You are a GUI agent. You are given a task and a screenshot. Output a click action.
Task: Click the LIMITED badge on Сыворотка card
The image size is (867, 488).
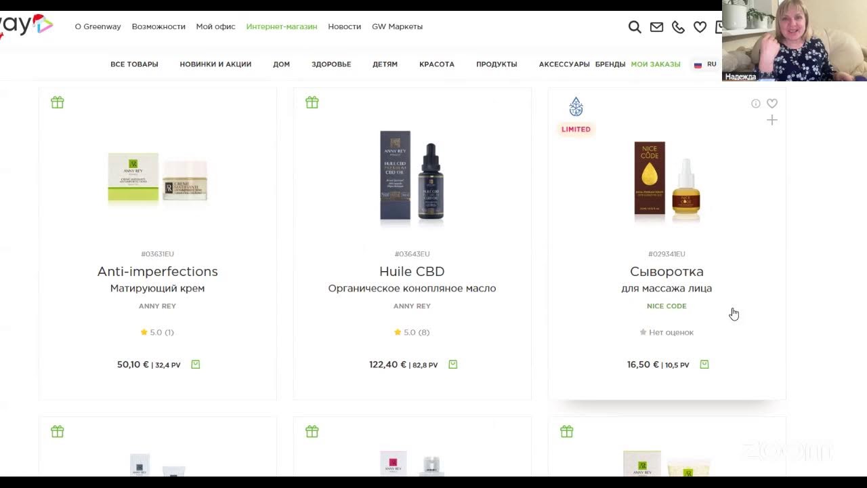tap(576, 129)
